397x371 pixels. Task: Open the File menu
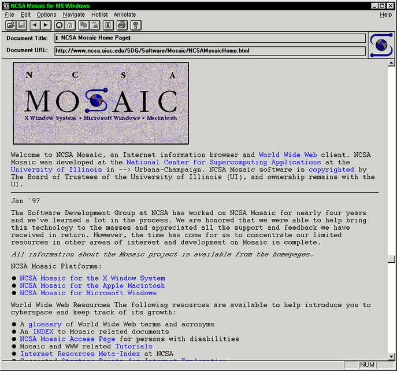coord(10,14)
